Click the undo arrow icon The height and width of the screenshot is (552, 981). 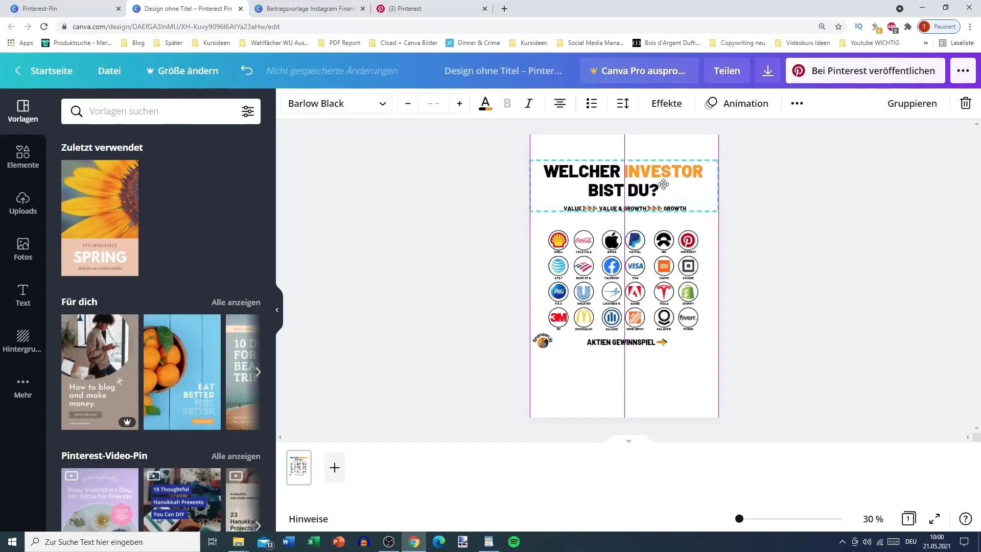click(247, 71)
